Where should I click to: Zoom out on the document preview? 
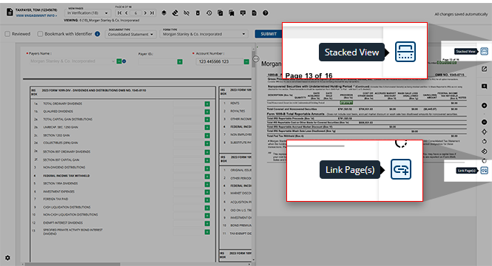(x=484, y=122)
